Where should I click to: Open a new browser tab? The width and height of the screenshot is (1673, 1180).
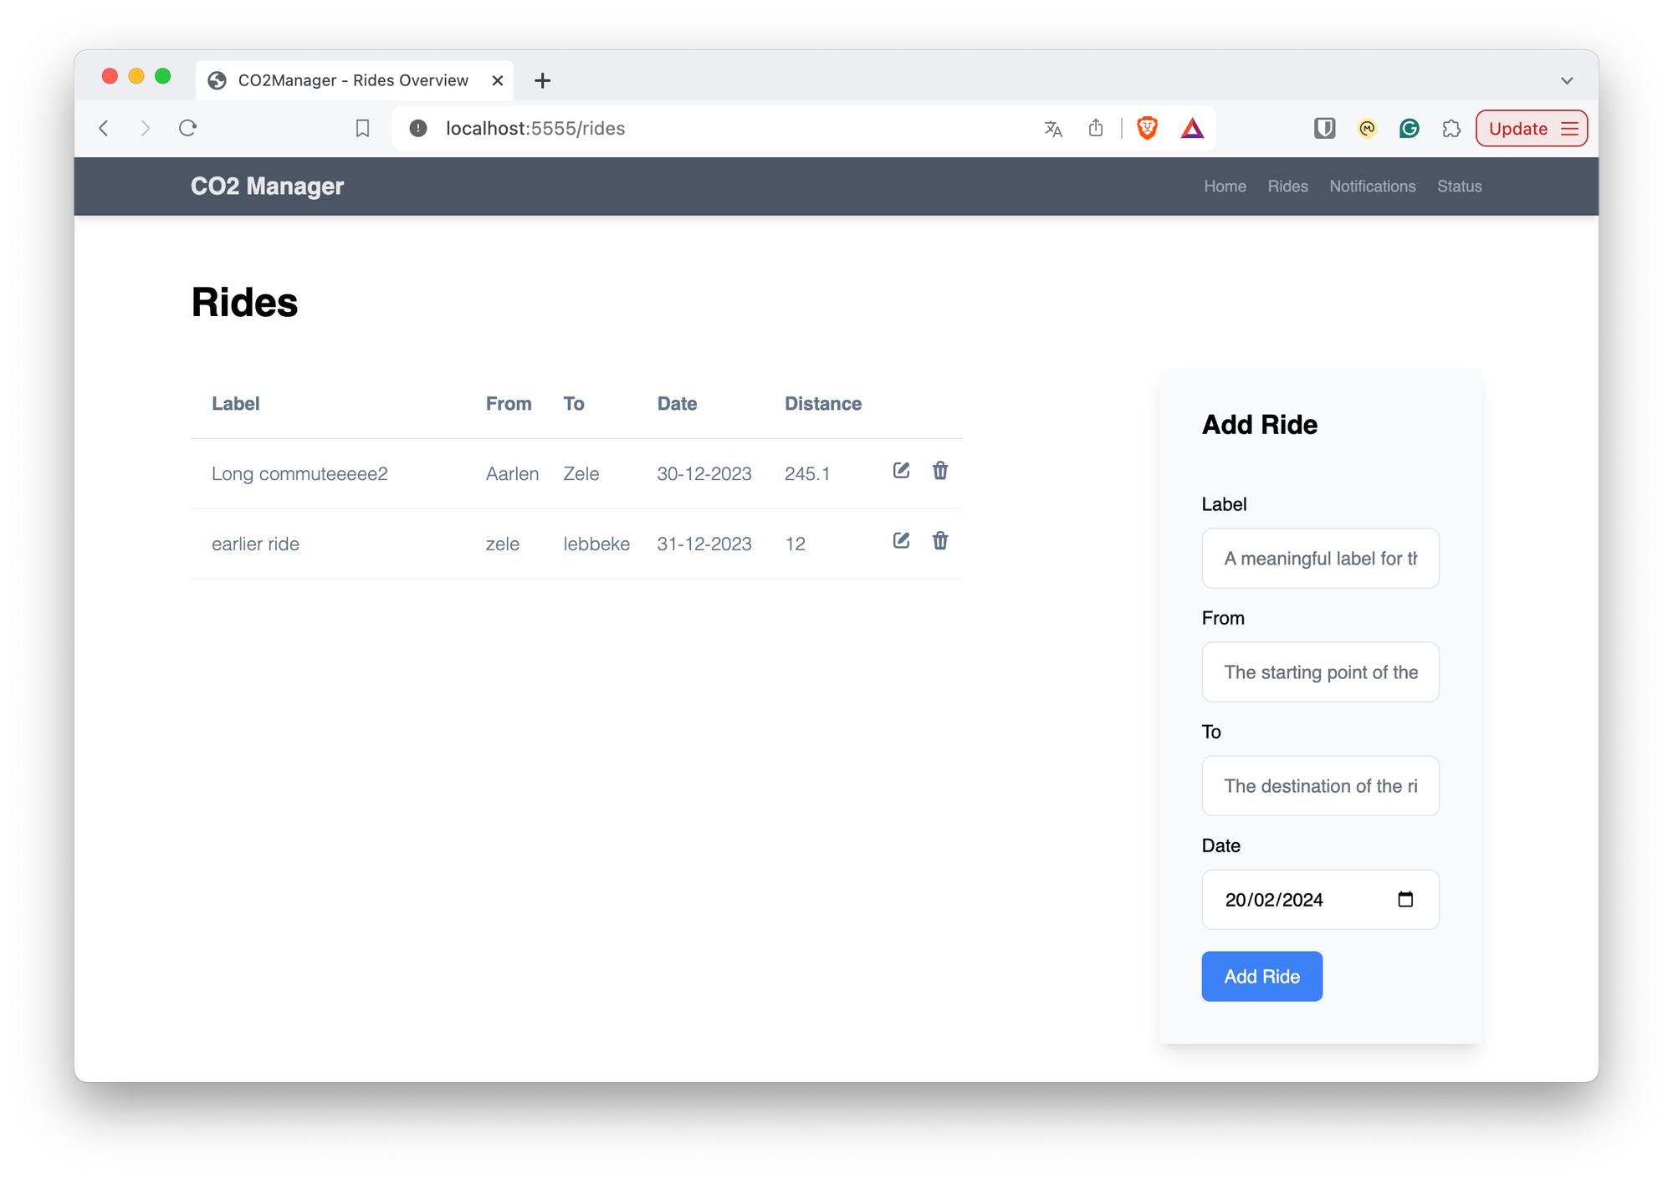coord(542,80)
